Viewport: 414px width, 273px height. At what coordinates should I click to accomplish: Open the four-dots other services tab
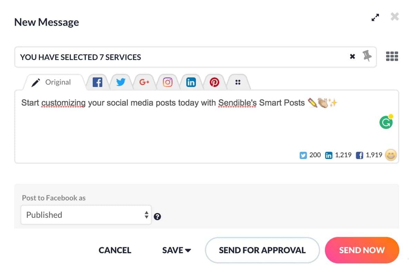tap(237, 82)
